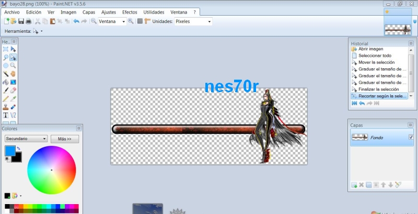The width and height of the screenshot is (418, 214).
Task: Select 'Finalizar la selección' history entry
Action: click(379, 89)
